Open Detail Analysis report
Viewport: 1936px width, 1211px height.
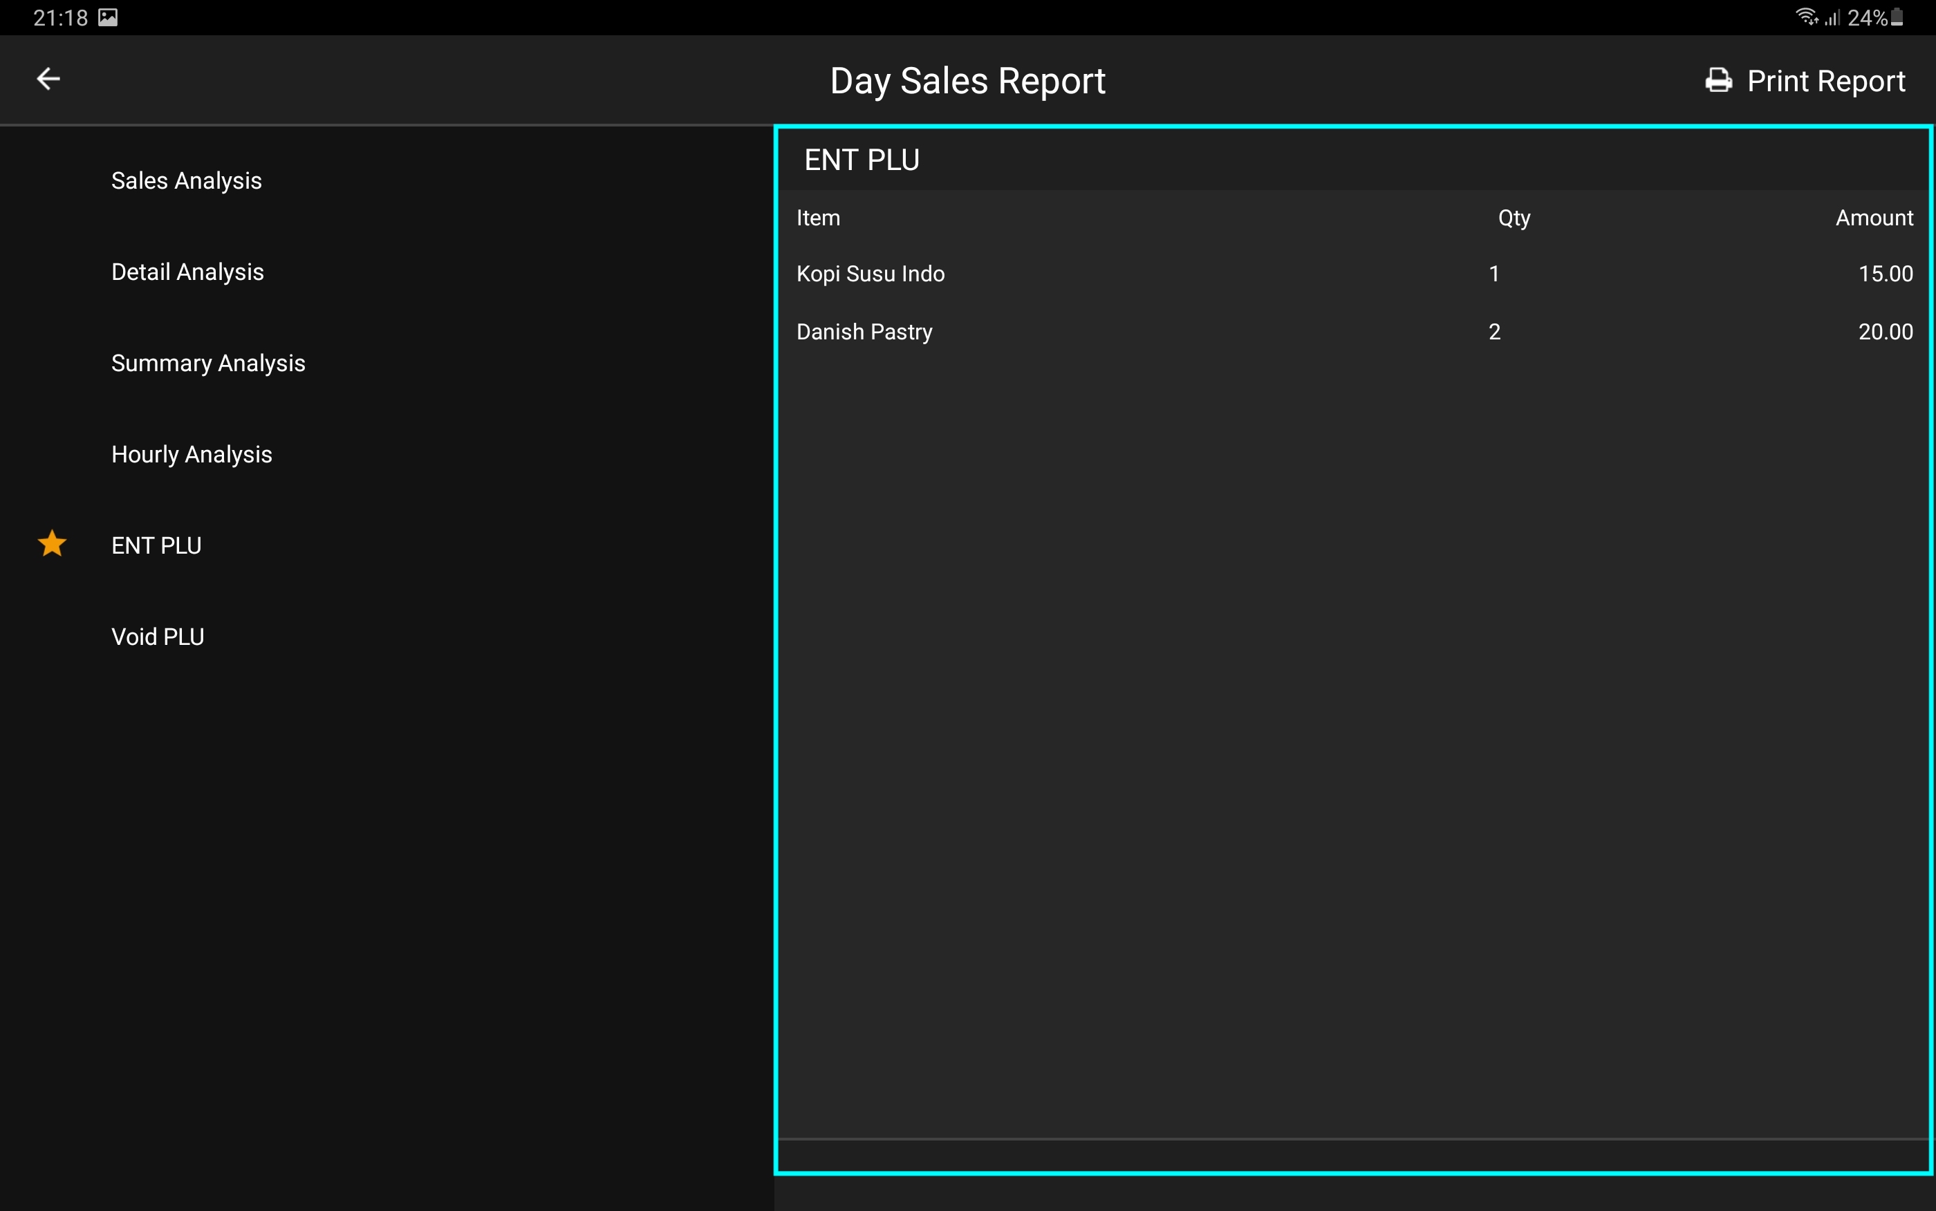pyautogui.click(x=187, y=272)
